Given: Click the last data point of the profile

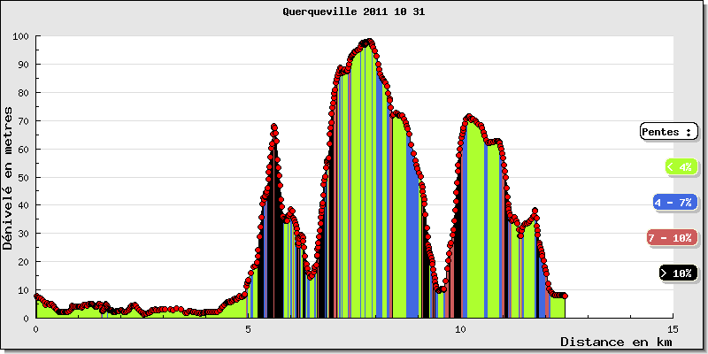Looking at the screenshot, I should pos(565,296).
